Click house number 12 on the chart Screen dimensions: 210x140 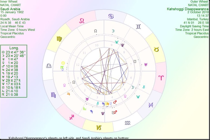(x=78, y=65)
